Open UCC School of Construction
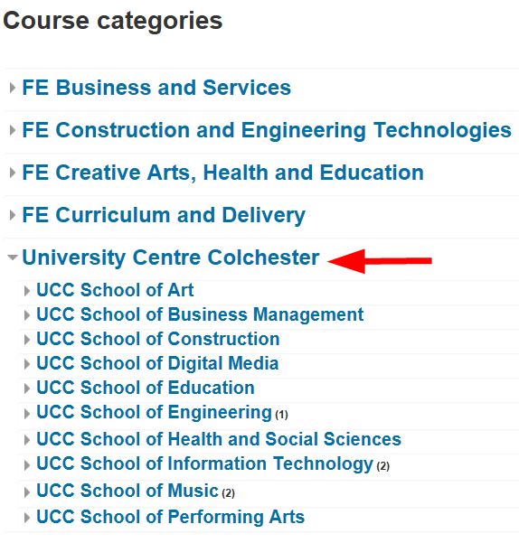This screenshot has height=543, width=519. (x=158, y=339)
